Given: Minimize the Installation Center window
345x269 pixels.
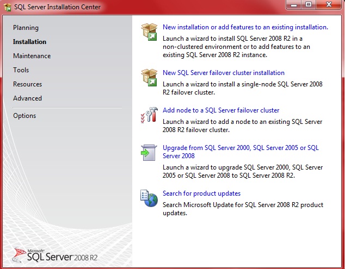Looking at the screenshot, I should 294,5.
